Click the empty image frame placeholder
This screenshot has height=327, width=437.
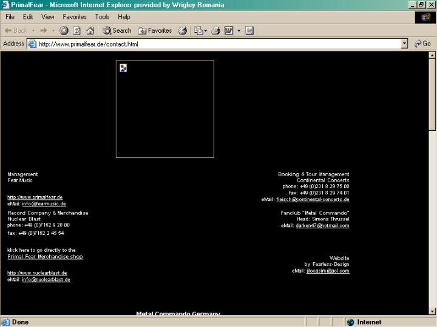coord(165,109)
